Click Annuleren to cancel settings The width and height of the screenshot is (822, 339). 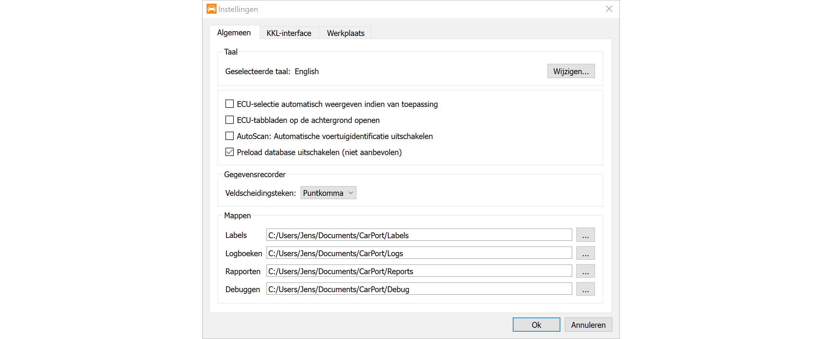pos(588,325)
